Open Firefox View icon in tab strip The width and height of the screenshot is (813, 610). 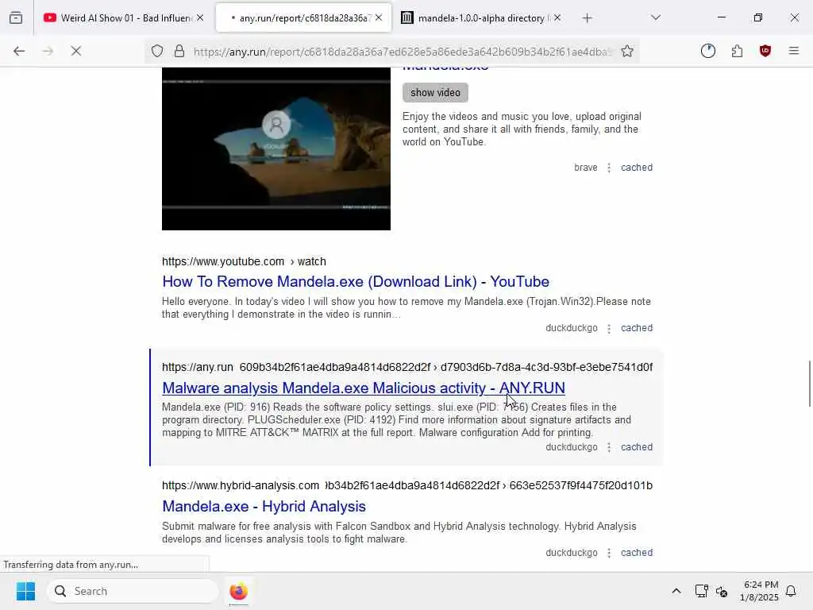tap(16, 17)
